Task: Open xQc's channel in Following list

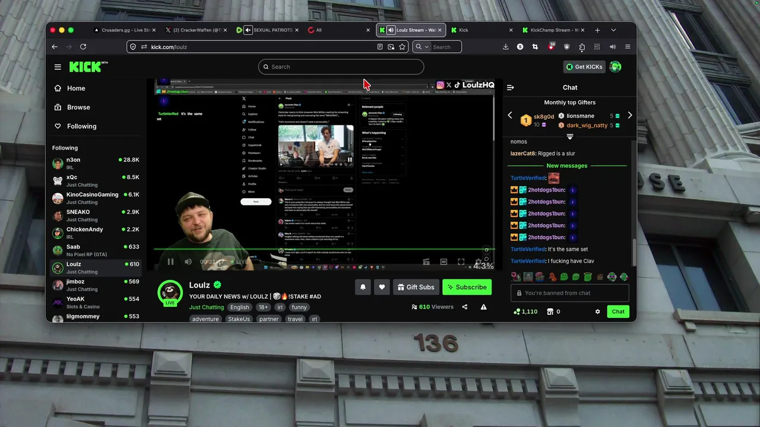Action: (96, 181)
